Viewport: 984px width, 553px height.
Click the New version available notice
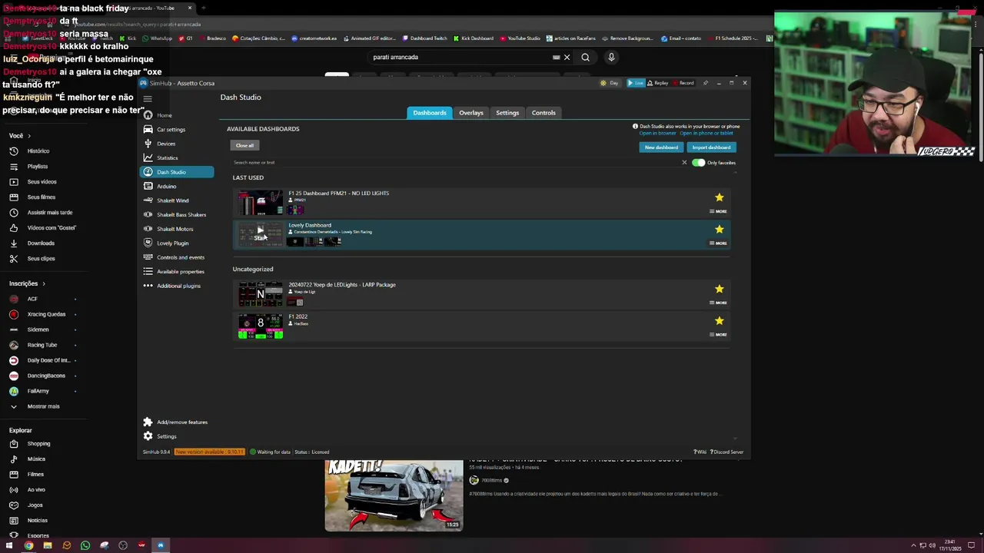[209, 452]
